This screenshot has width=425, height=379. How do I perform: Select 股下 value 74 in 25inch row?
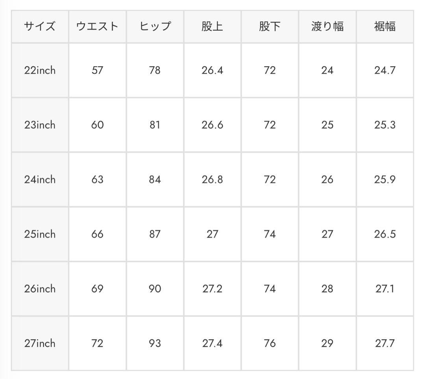270,234
